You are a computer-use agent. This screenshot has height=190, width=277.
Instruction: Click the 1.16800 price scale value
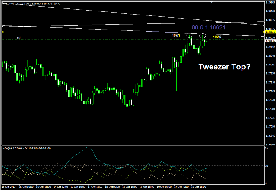[x=270, y=144]
